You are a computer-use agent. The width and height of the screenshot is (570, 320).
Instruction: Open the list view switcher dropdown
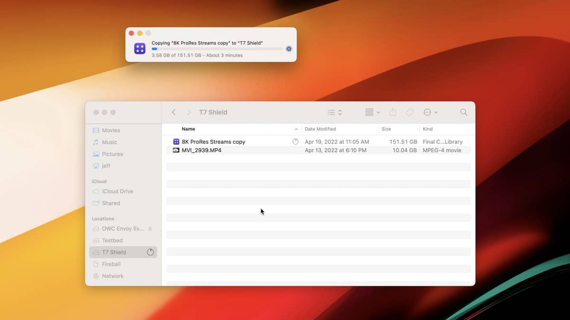click(x=335, y=112)
